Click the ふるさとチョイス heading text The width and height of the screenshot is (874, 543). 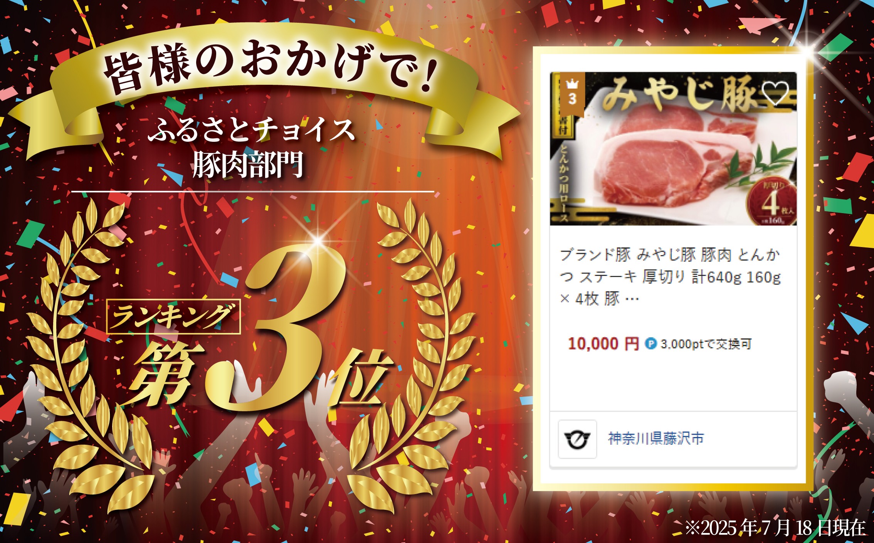click(x=251, y=129)
